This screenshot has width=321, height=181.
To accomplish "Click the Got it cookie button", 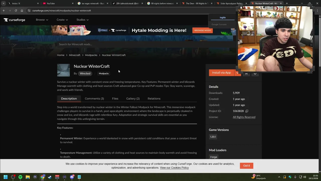I will [247, 166].
